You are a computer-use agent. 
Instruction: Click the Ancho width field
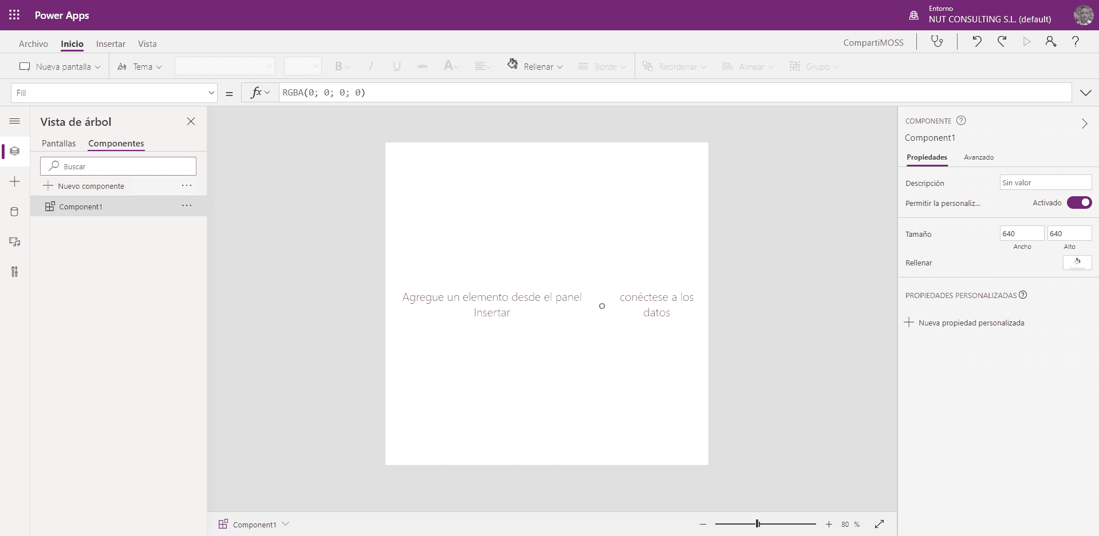click(1022, 233)
